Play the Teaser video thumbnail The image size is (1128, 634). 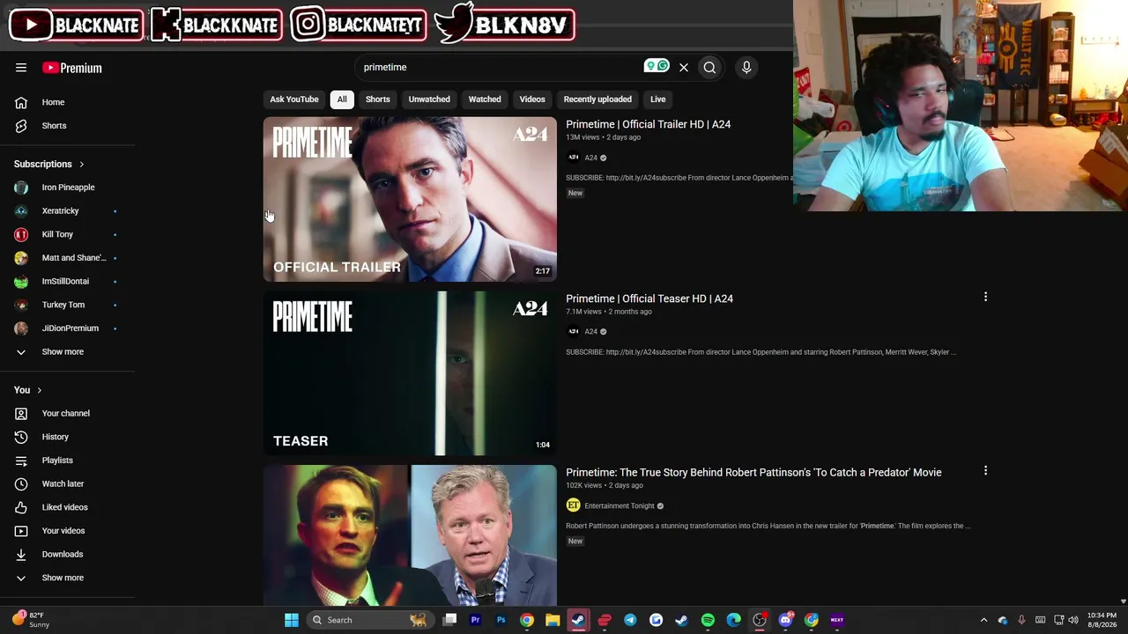[x=410, y=373]
